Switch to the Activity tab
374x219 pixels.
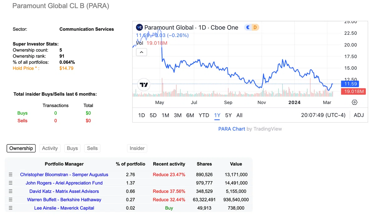(50, 148)
